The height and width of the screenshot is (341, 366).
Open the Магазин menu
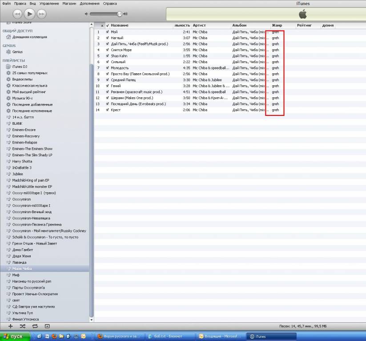[69, 4]
